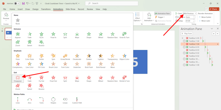Screen dimensions: 221x110
Task: Click the Share button
Action: 214,9
